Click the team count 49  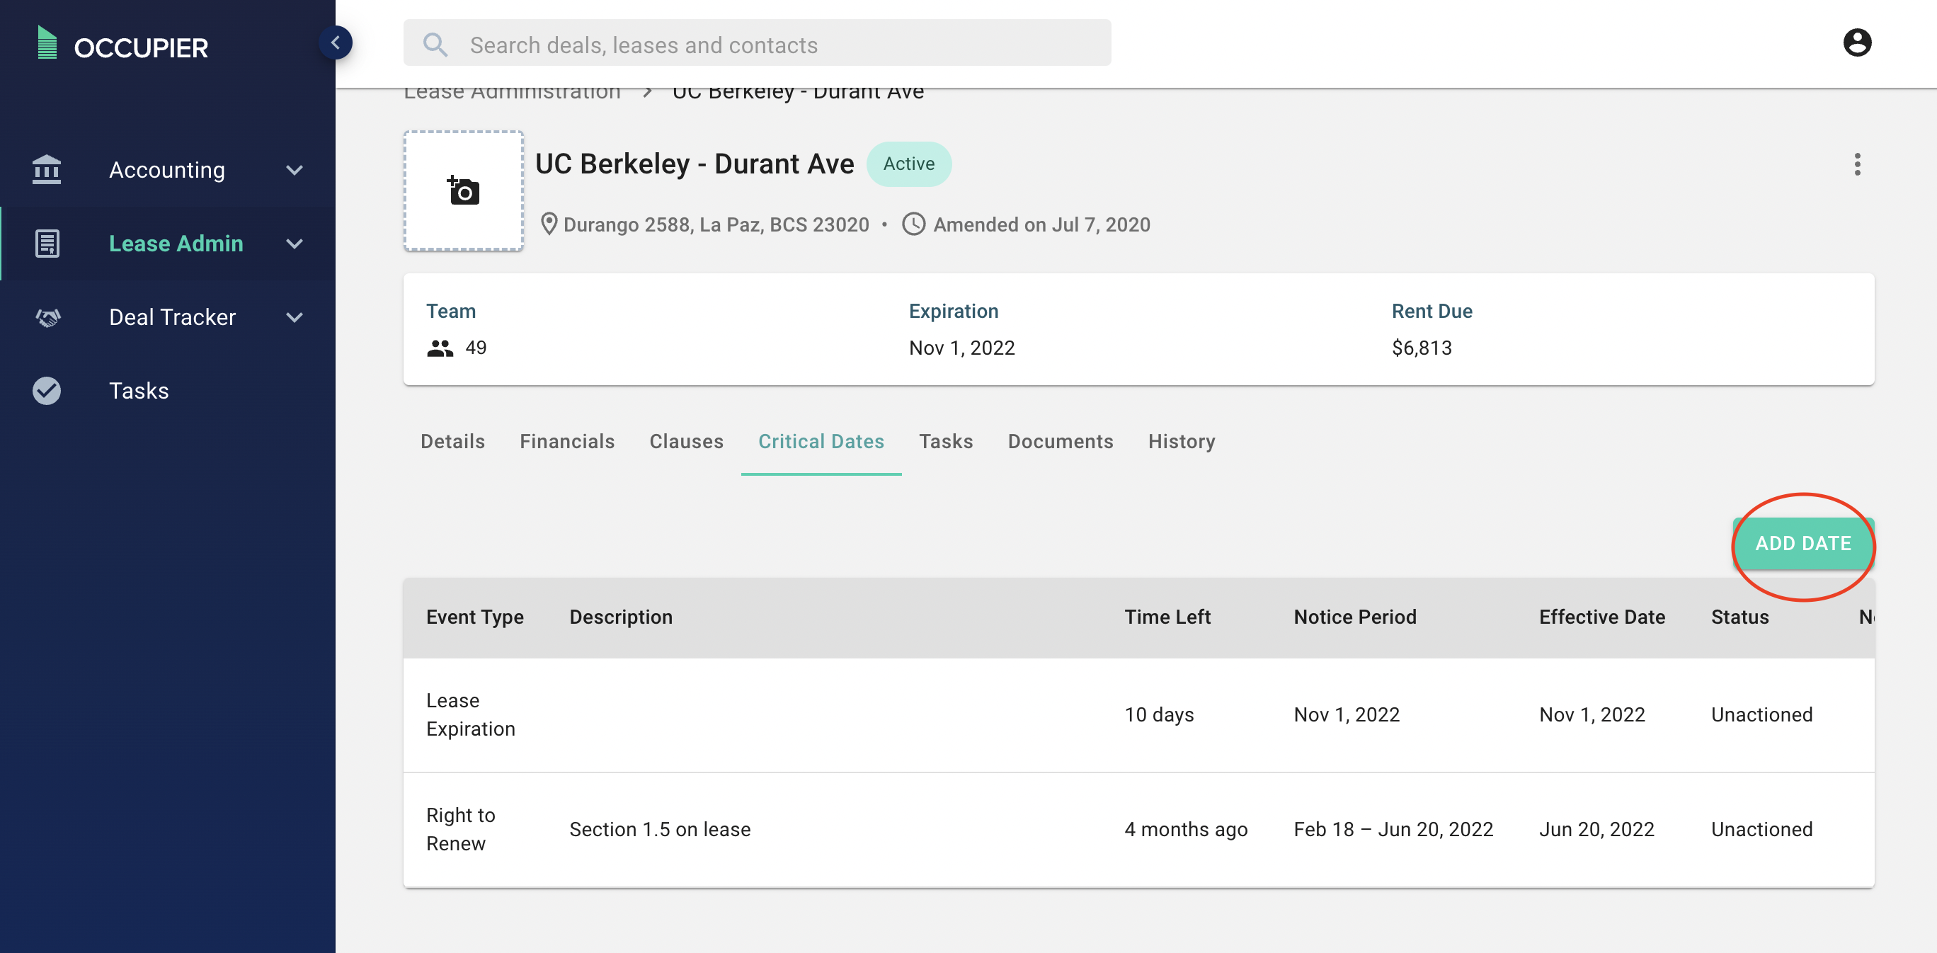click(476, 348)
